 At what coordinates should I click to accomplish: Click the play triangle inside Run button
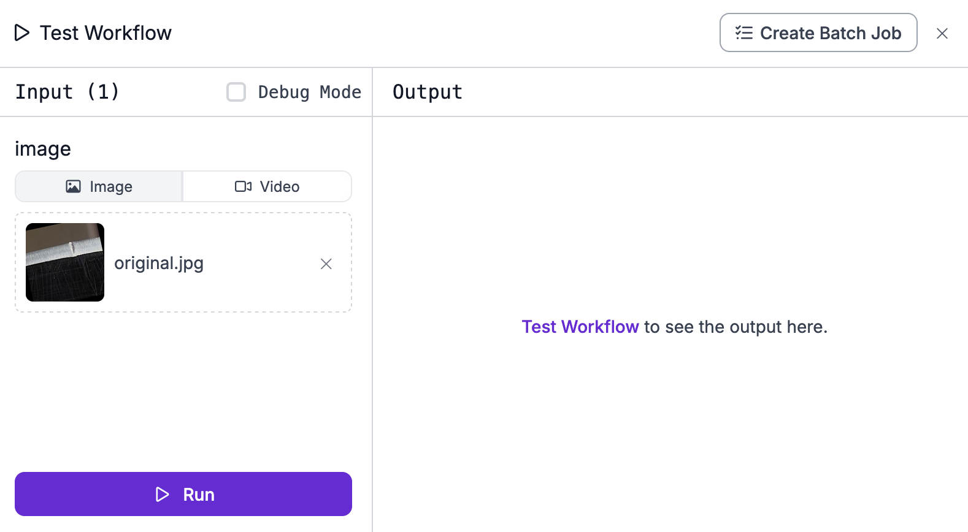point(162,495)
